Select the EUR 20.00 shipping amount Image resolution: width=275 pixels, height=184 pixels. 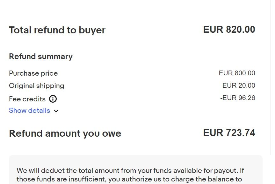(x=239, y=85)
